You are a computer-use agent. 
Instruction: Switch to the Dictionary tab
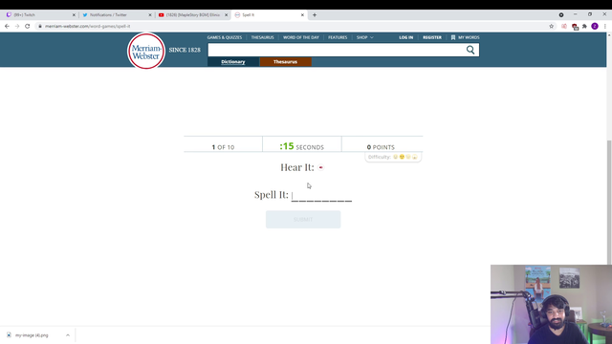[x=233, y=61]
